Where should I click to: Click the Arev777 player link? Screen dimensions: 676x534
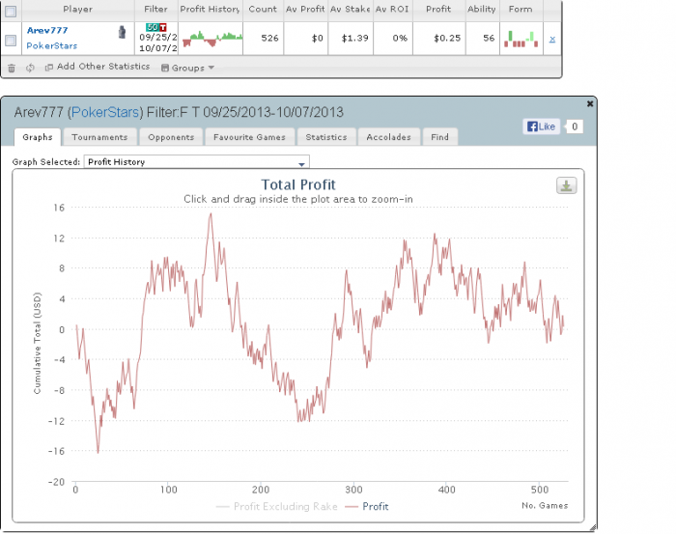(x=47, y=30)
